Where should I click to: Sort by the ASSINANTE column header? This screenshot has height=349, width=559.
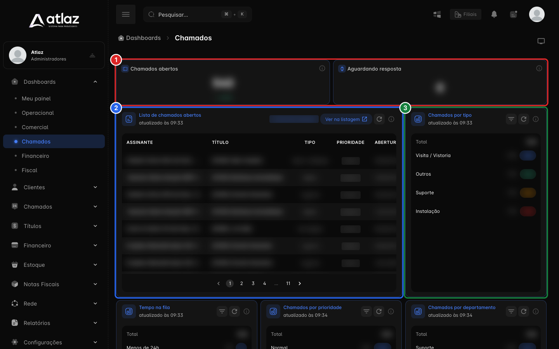tap(140, 142)
